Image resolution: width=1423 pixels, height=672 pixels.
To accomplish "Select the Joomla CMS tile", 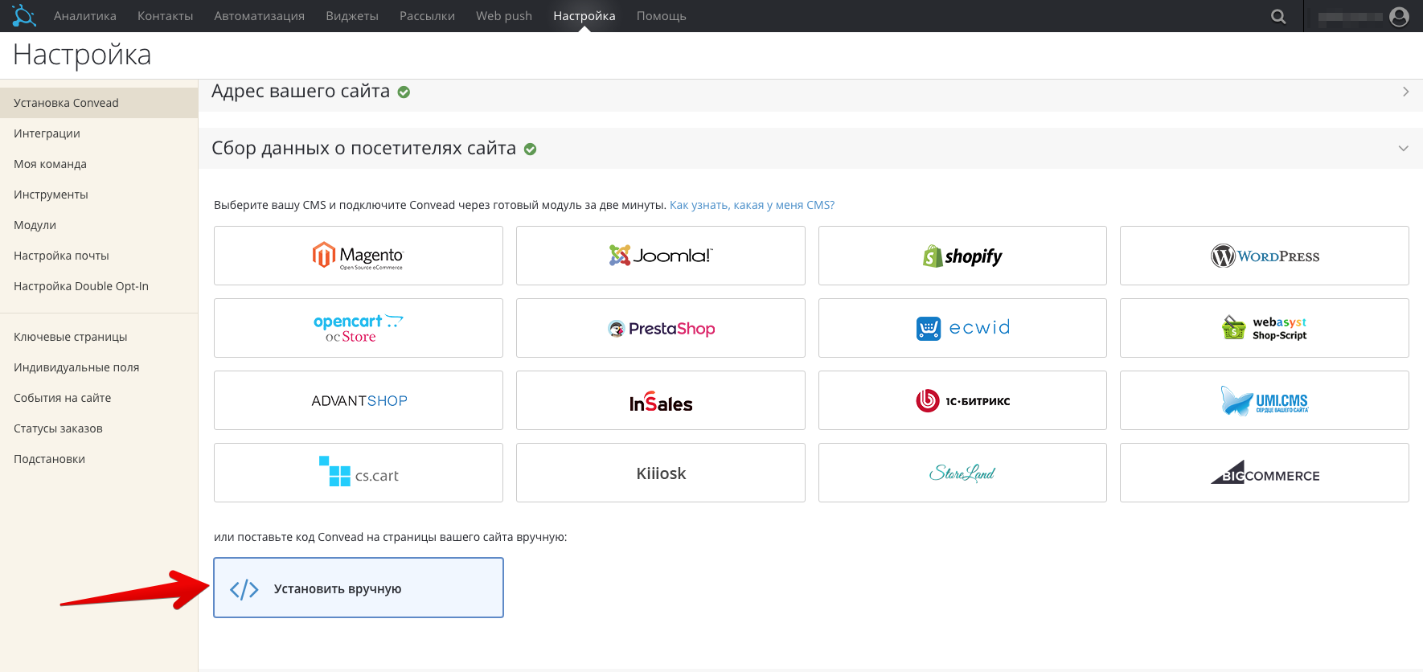I will point(661,256).
